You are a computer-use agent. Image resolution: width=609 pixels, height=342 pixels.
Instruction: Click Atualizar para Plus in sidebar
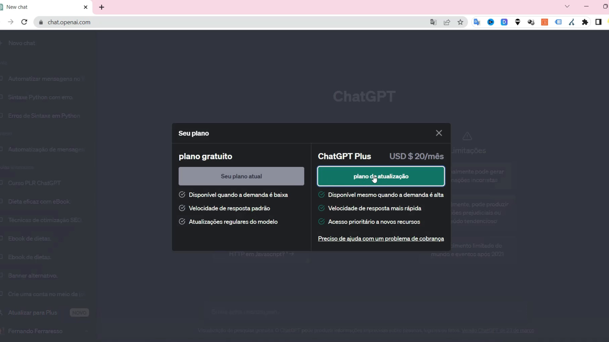[x=33, y=313]
